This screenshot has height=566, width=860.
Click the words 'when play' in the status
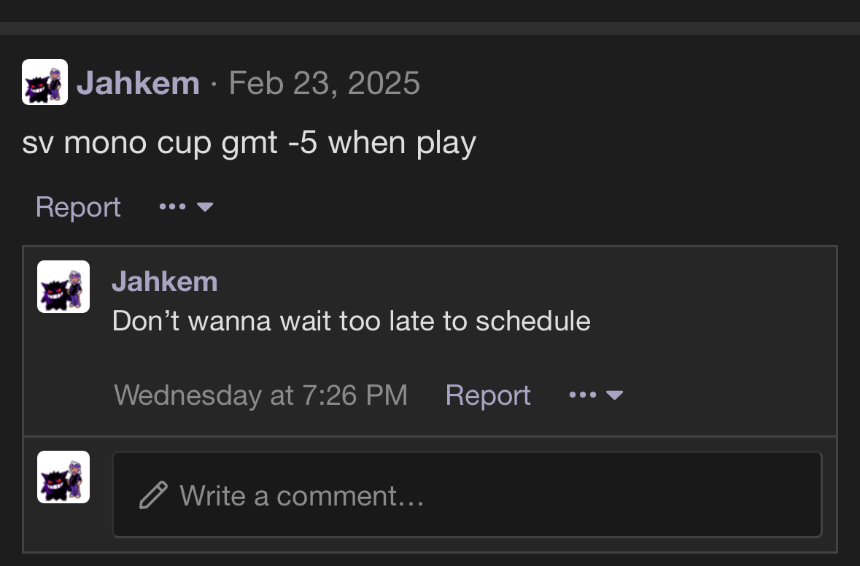click(x=402, y=143)
